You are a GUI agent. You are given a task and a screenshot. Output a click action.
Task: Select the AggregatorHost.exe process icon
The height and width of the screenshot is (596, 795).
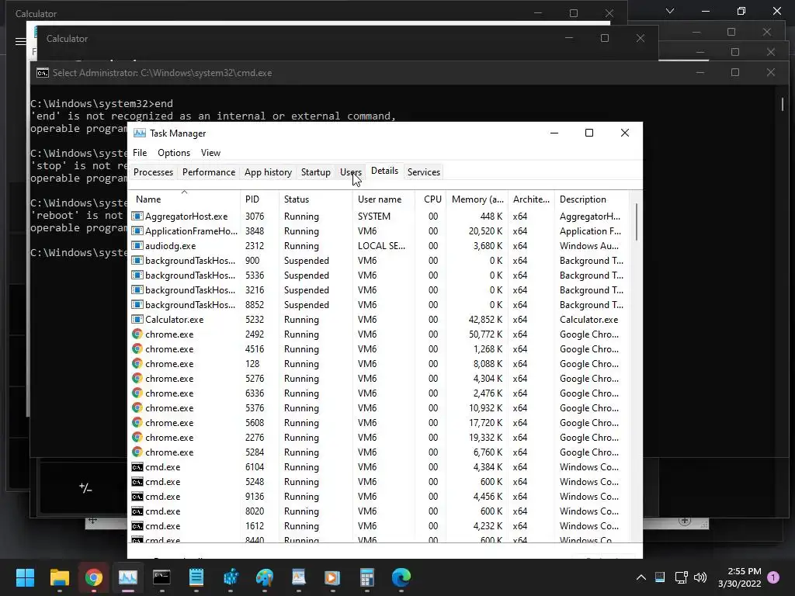[x=137, y=216]
